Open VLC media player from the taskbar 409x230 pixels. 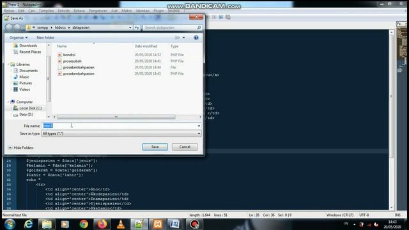point(121,224)
